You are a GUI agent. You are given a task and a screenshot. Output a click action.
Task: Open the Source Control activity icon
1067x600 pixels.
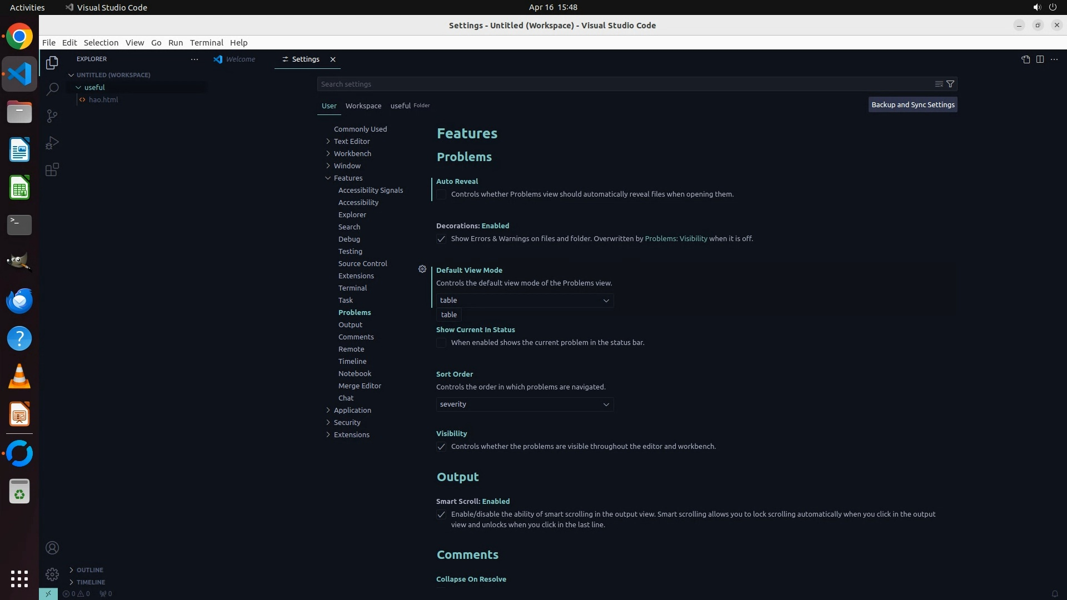(x=52, y=116)
